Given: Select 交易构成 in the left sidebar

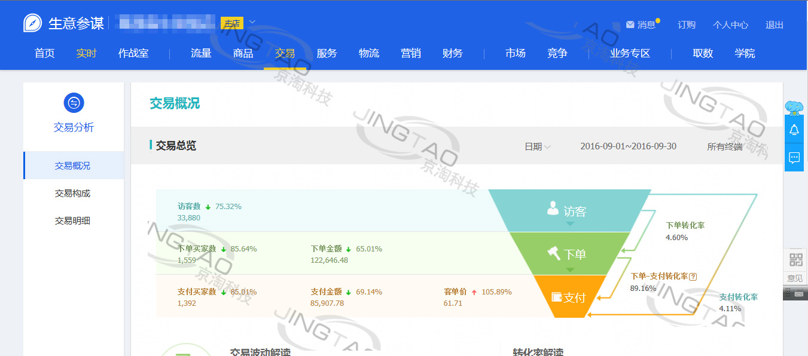Looking at the screenshot, I should tap(72, 193).
